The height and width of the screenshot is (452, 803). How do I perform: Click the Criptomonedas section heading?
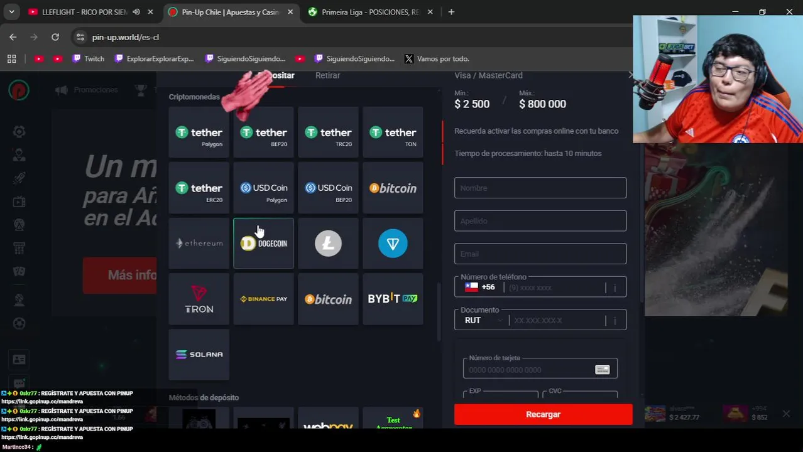[194, 97]
